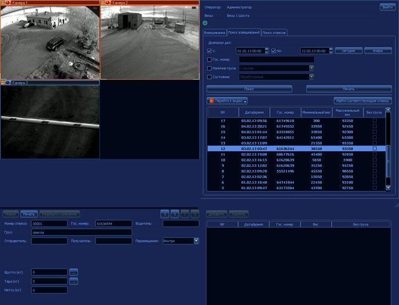This screenshot has width=399, height=305.
Task: Toggle Без груза checkbox in row 12
Action: pos(374,148)
